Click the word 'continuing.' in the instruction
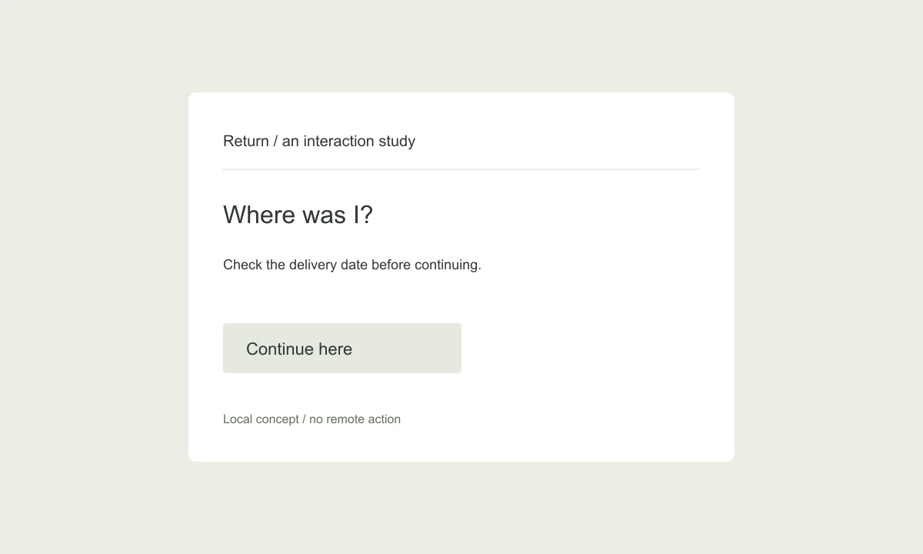This screenshot has width=923, height=554. pos(448,265)
